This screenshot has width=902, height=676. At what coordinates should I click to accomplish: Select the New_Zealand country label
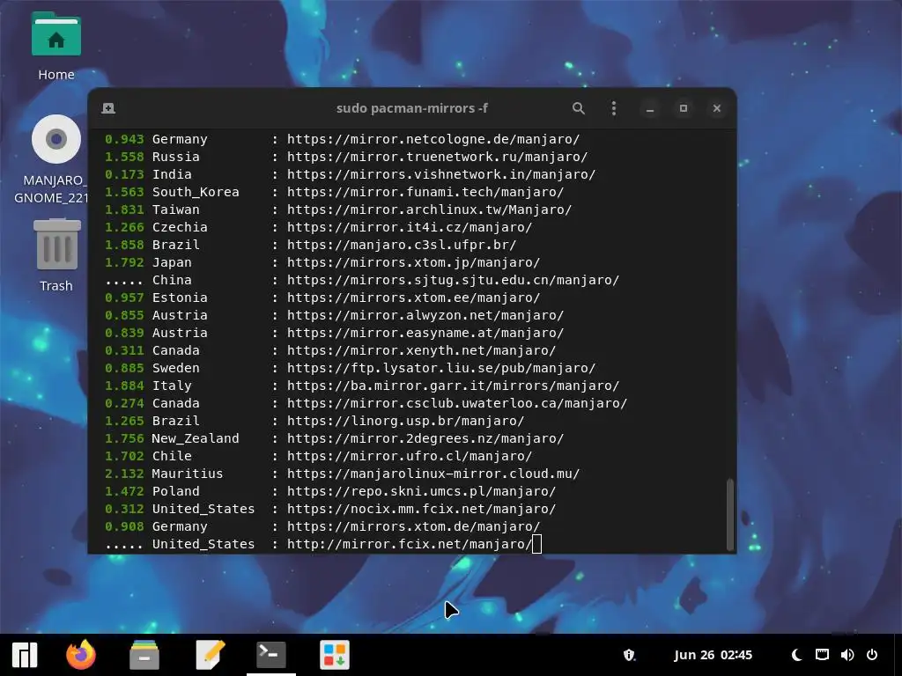[196, 438]
